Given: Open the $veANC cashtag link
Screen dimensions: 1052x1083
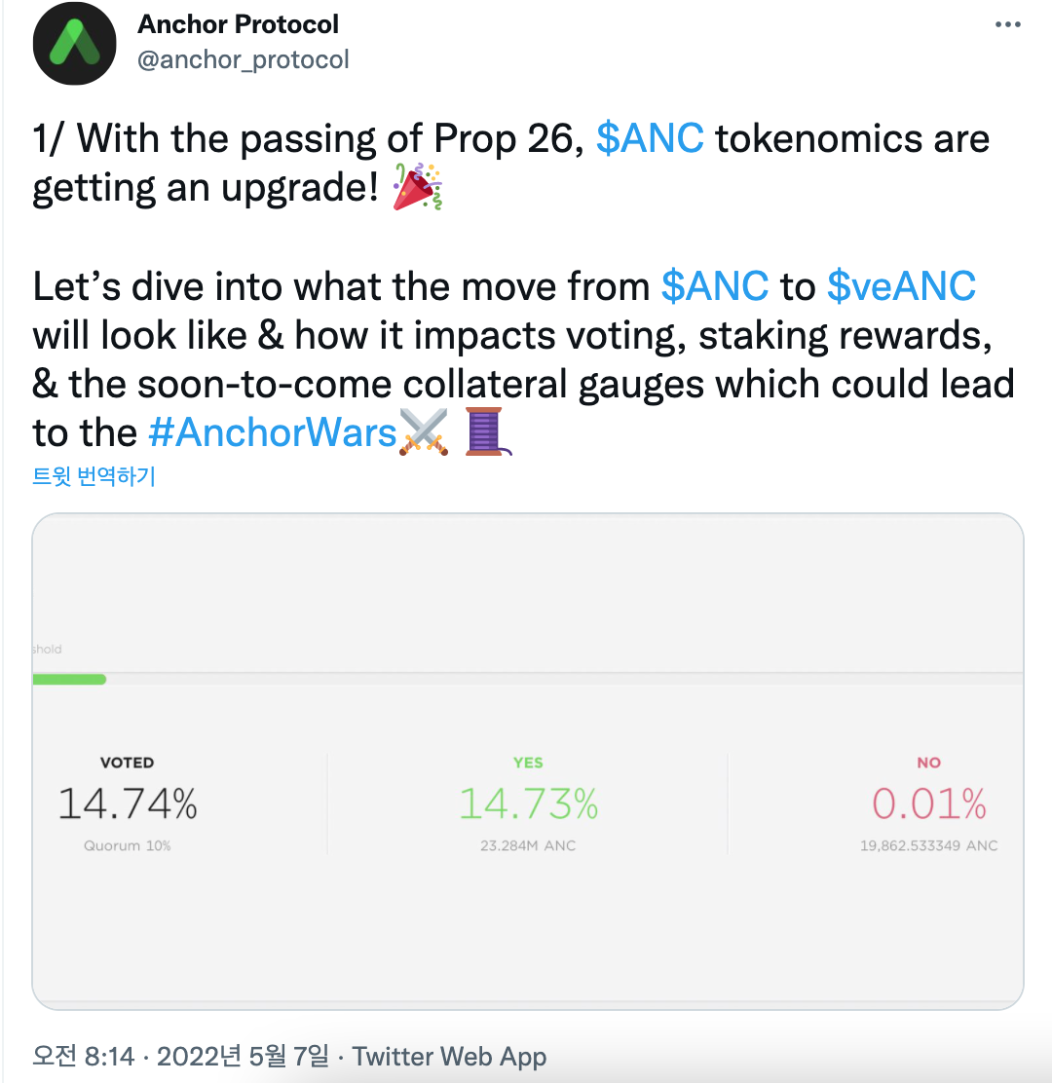Looking at the screenshot, I should pos(901,286).
